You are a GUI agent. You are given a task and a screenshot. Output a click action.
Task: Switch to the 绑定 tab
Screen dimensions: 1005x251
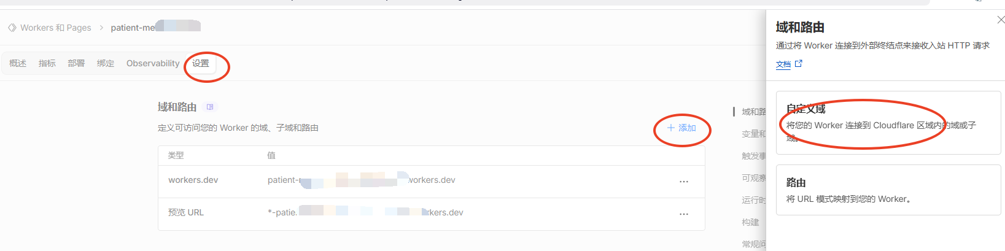pyautogui.click(x=106, y=63)
